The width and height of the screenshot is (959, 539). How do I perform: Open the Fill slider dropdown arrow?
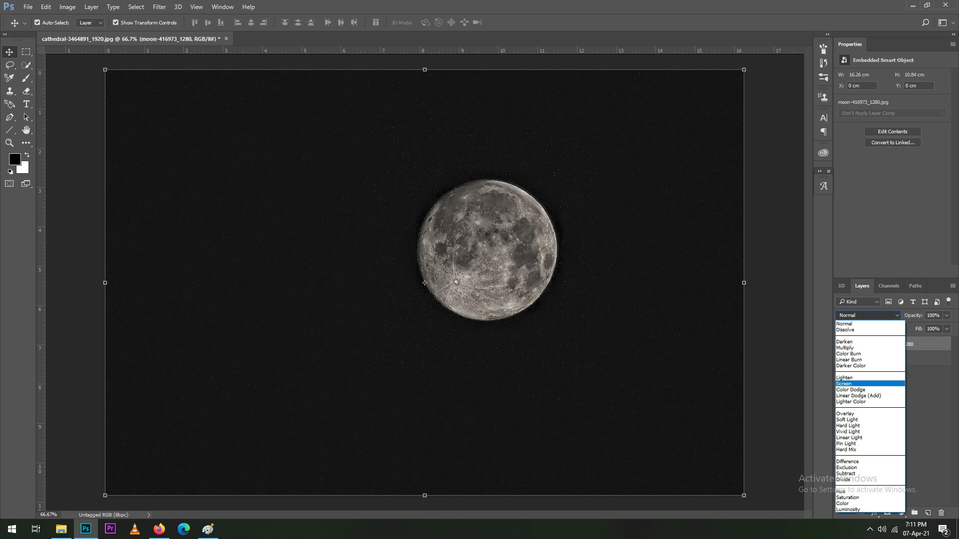pos(947,329)
